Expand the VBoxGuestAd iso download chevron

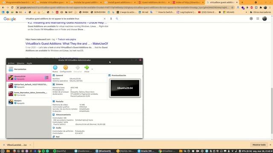(30, 145)
